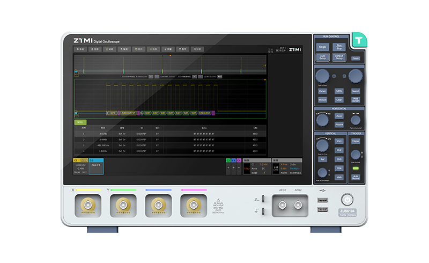This screenshot has height=263, width=429.
Task: Select the small B indicator button
Action: pyautogui.click(x=344, y=76)
